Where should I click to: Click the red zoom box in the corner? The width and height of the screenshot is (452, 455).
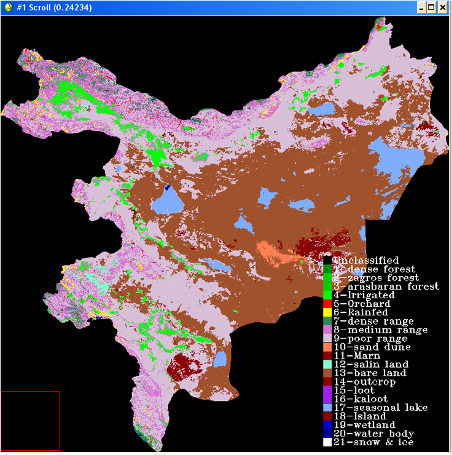click(x=30, y=421)
